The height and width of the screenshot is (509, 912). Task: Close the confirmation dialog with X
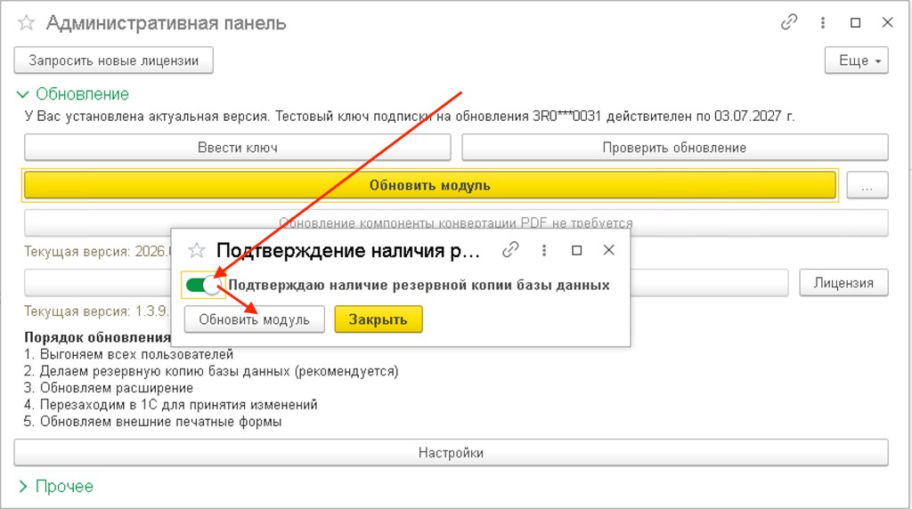(x=608, y=250)
